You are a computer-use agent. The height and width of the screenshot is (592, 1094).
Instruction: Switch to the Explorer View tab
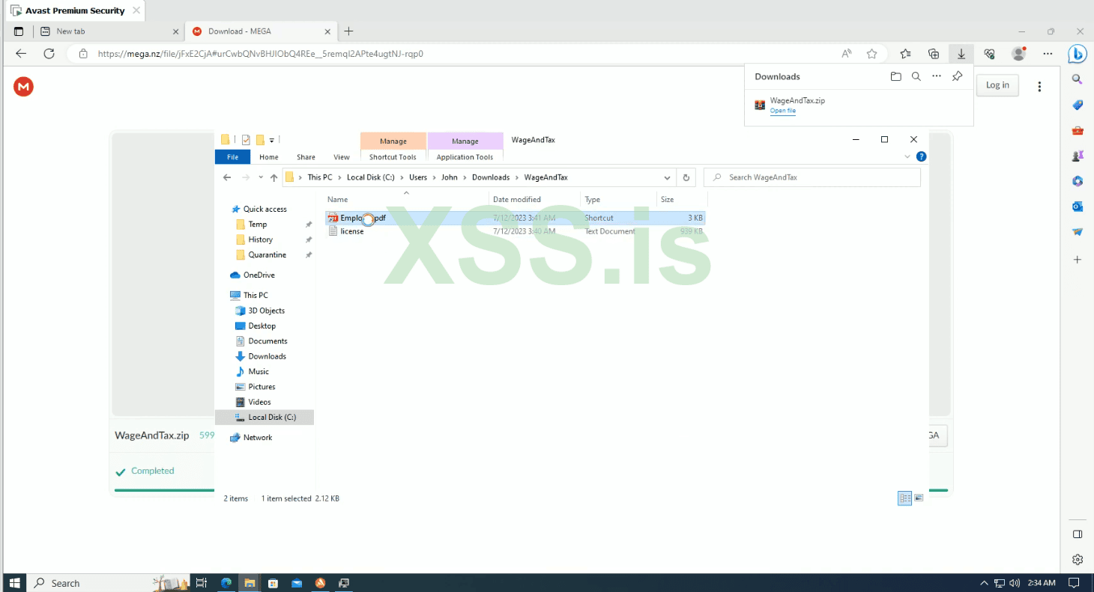click(x=342, y=157)
